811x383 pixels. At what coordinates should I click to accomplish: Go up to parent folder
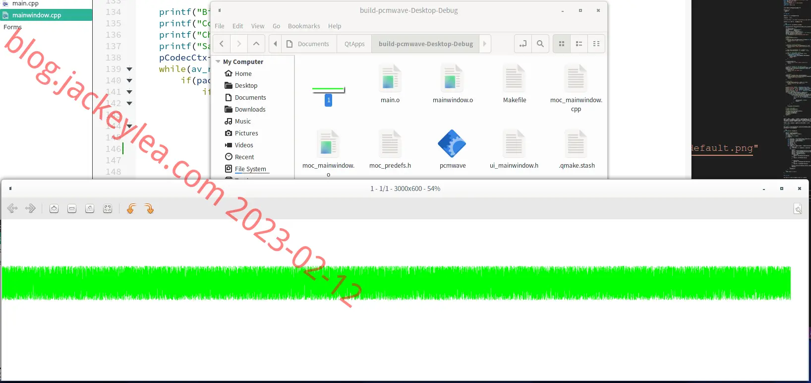tap(256, 44)
